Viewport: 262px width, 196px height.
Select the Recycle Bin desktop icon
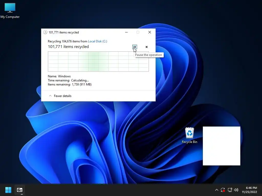point(190,135)
